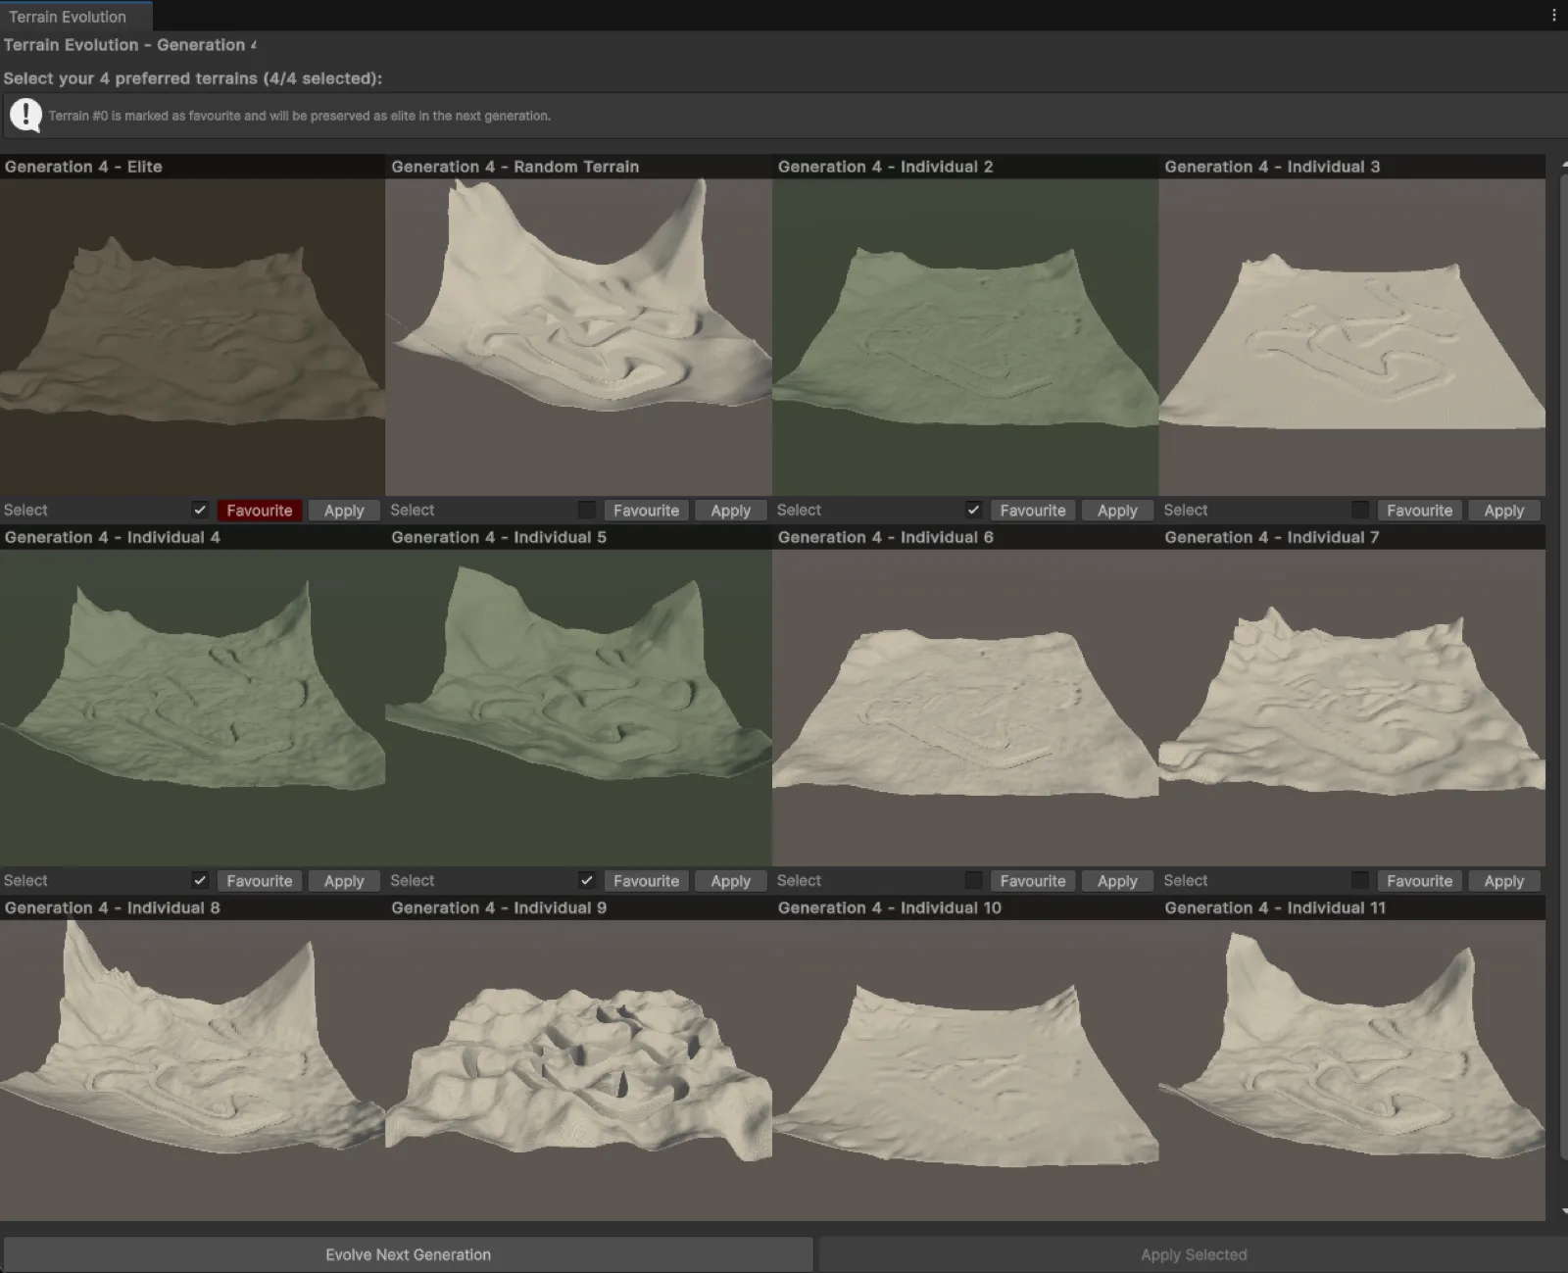Apply the Random Terrain
Image resolution: width=1568 pixels, height=1273 pixels.
click(x=730, y=511)
